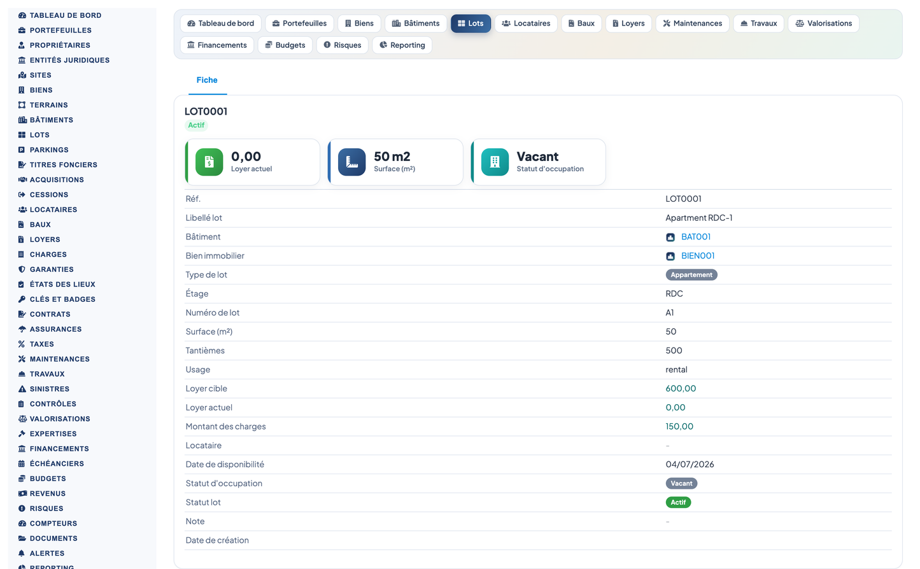Image resolution: width=920 pixels, height=569 pixels.
Task: Open Biens in the left sidebar
Action: pyautogui.click(x=36, y=90)
